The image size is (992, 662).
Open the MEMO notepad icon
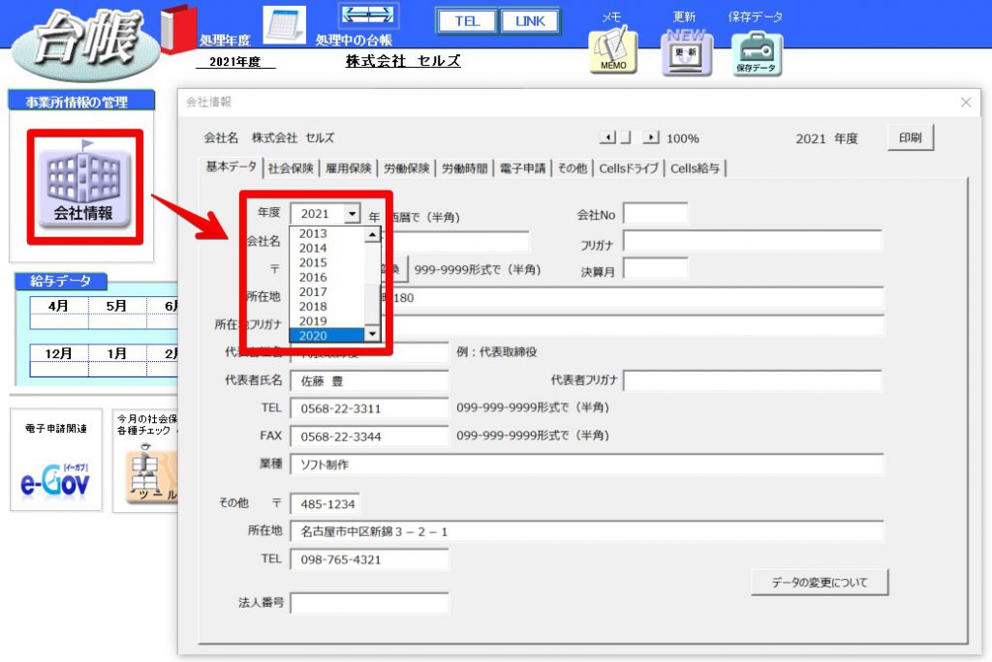coord(613,50)
